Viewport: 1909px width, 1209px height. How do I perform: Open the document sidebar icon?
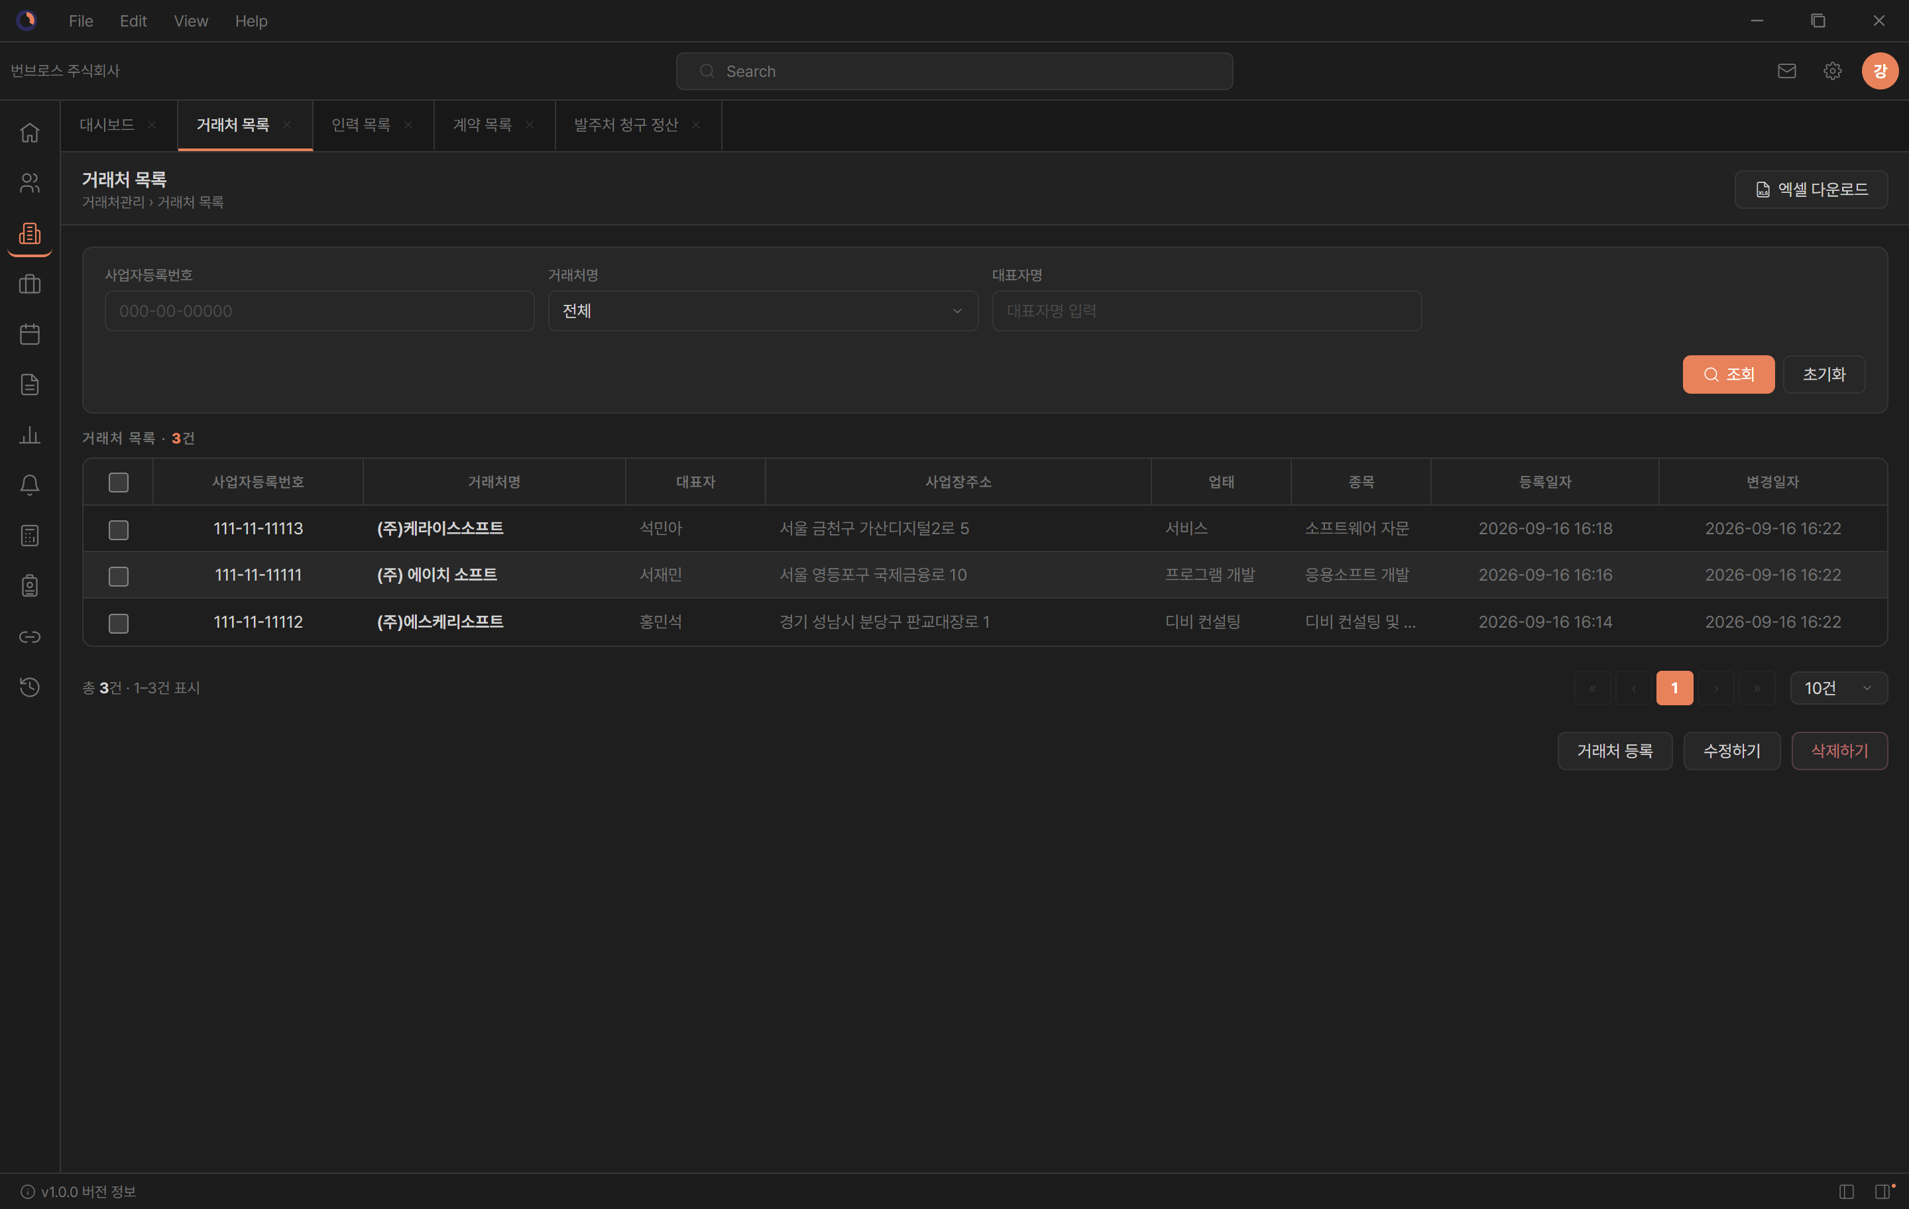[29, 384]
